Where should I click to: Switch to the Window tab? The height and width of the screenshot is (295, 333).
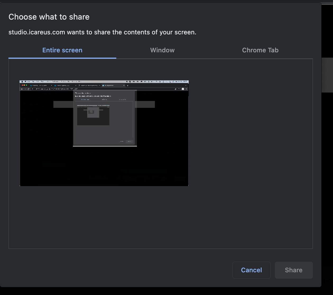pos(162,50)
